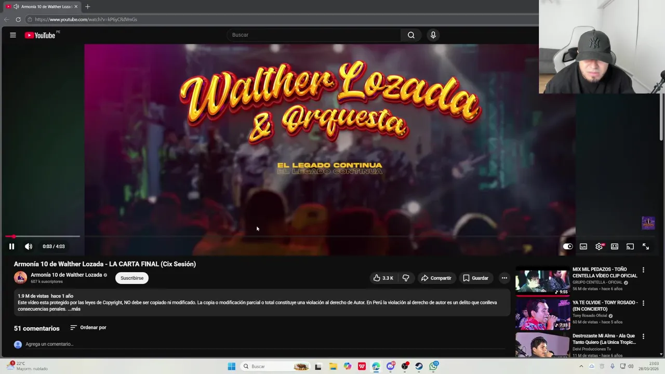Click GRUPO CENTELLA - OFICIAL channel name
665x374 pixels.
pyautogui.click(x=597, y=283)
